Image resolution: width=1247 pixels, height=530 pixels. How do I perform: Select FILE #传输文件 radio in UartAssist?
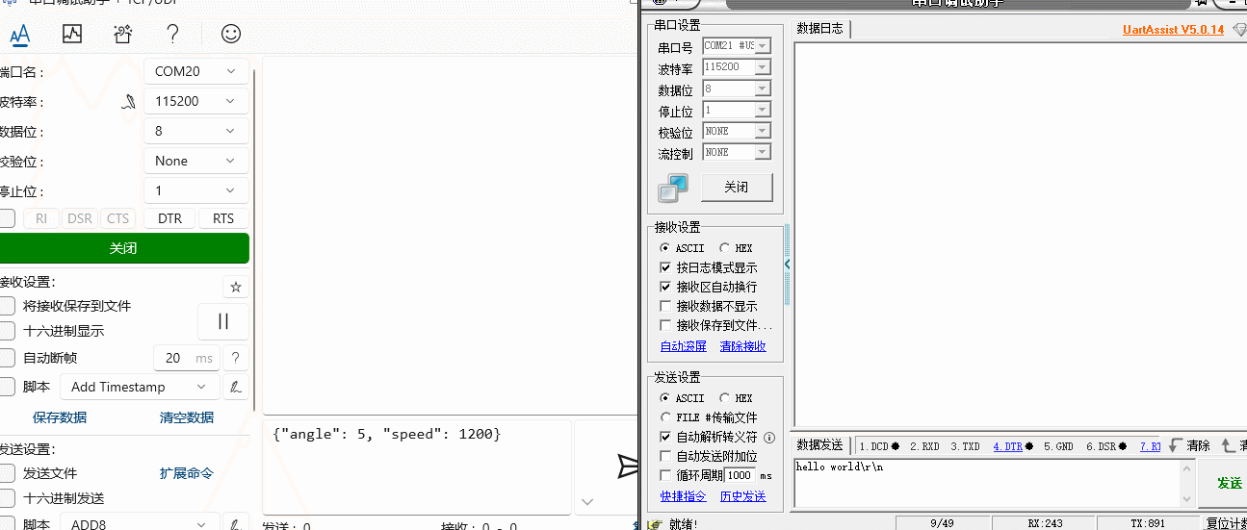(x=665, y=417)
